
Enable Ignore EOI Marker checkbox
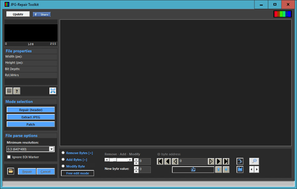[x=9, y=157]
